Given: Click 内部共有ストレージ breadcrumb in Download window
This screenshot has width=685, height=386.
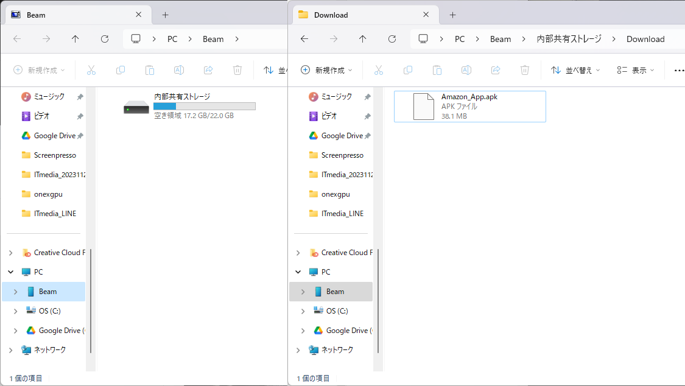Looking at the screenshot, I should point(569,39).
